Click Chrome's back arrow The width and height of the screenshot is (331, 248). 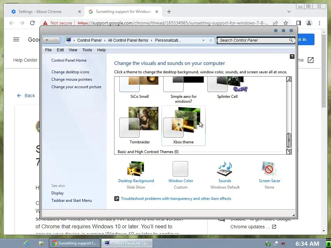[x=11, y=23]
